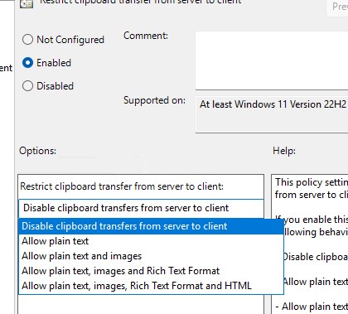Click the 'At least Windows 11 Version 22H2' text
The image size is (348, 314).
(273, 104)
